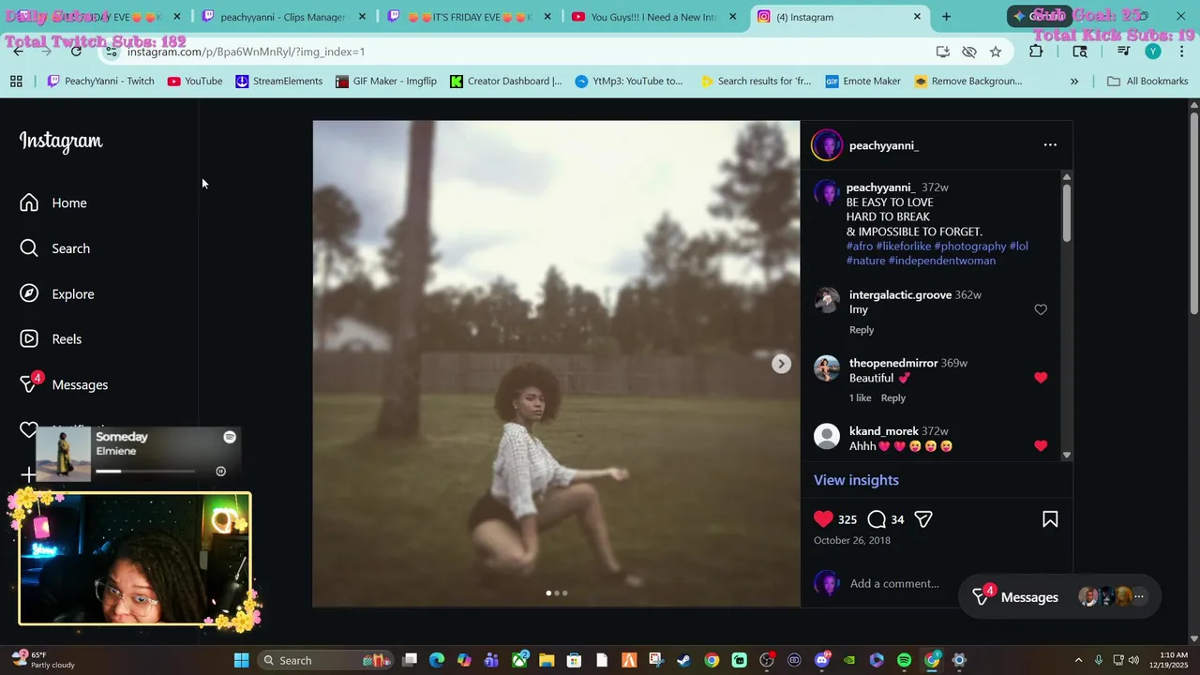1200x675 pixels.
Task: Reply to theopenedmirror's comment
Action: coord(893,398)
